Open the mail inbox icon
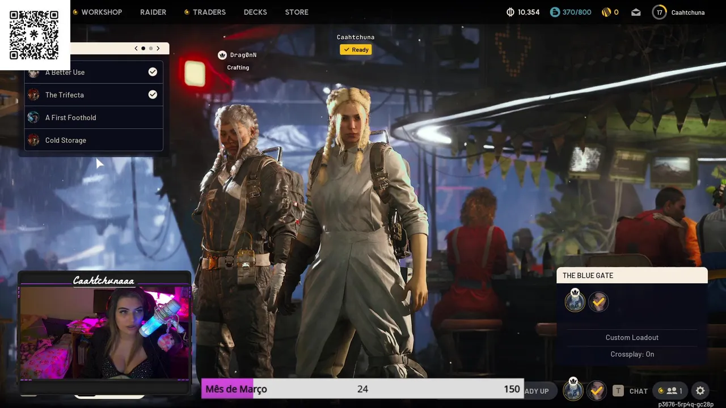Viewport: 726px width, 408px height. (x=636, y=12)
